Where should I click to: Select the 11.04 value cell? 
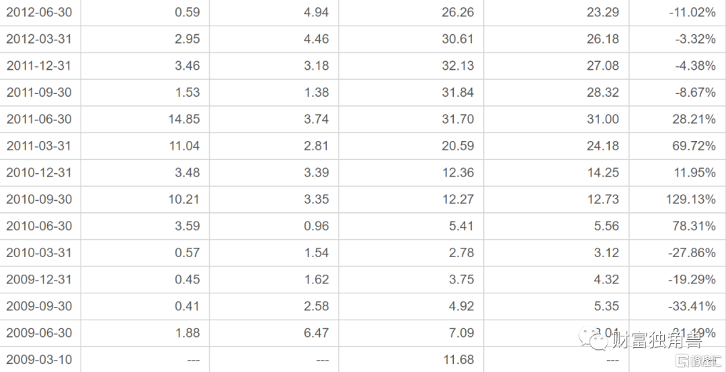pyautogui.click(x=145, y=146)
